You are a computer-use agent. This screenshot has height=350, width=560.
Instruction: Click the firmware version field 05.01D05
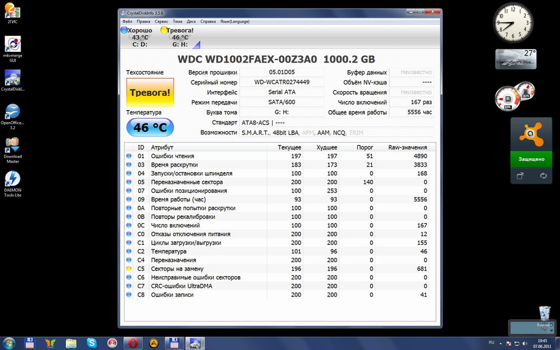[282, 72]
